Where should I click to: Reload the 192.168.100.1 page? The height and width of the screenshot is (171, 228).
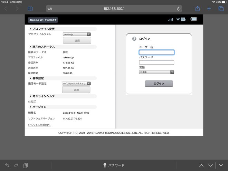pyautogui.click(x=178, y=9)
